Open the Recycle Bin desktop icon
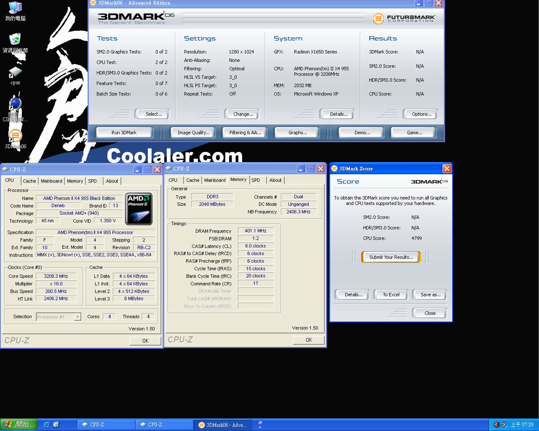The height and width of the screenshot is (431, 539). coord(15,43)
